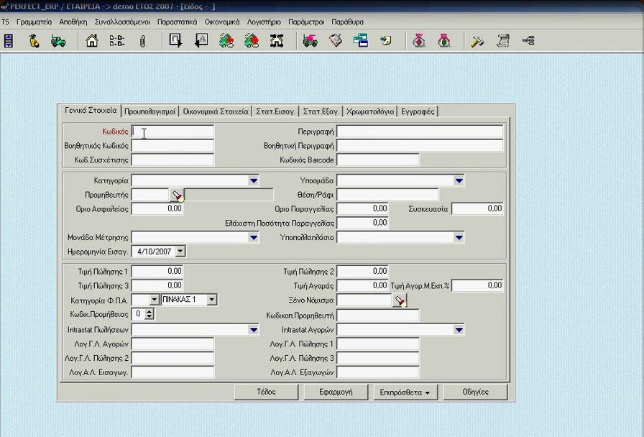Go to the Εγγραφές tab
This screenshot has width=644, height=437.
418,111
